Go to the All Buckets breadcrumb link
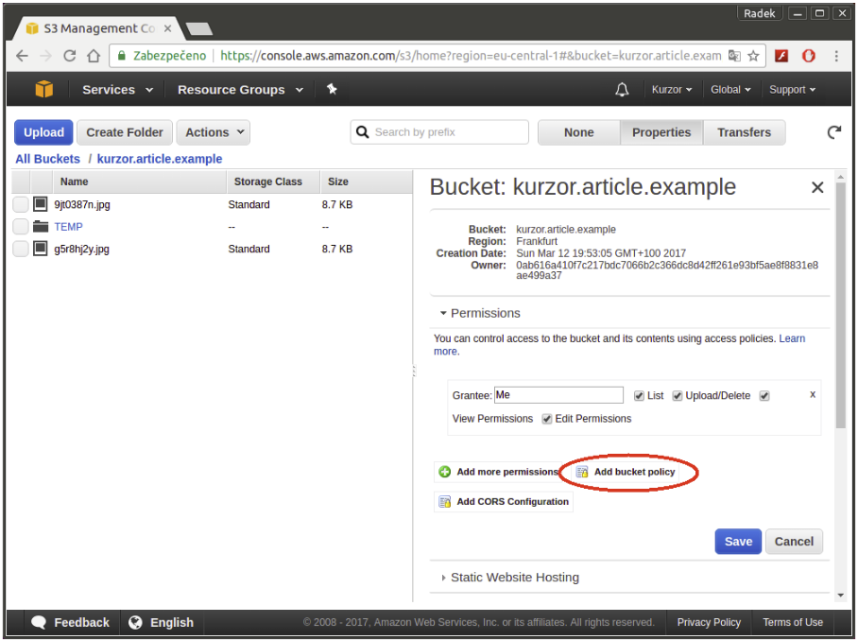Viewport: 858px width, 640px height. [x=47, y=159]
